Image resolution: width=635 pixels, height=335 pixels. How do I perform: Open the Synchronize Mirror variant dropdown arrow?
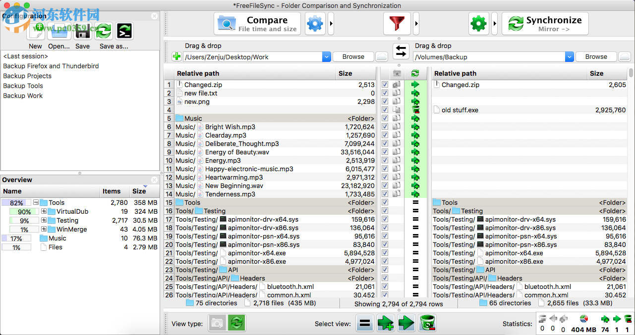[x=495, y=23]
